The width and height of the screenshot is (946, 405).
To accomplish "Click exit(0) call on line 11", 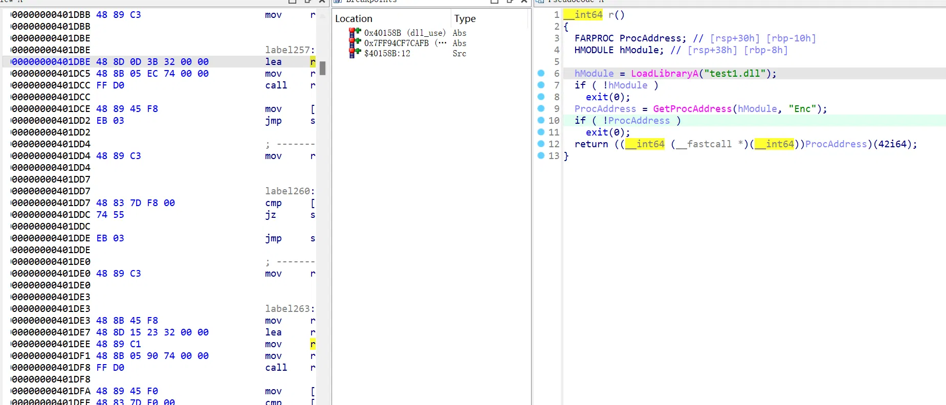I will pyautogui.click(x=608, y=132).
